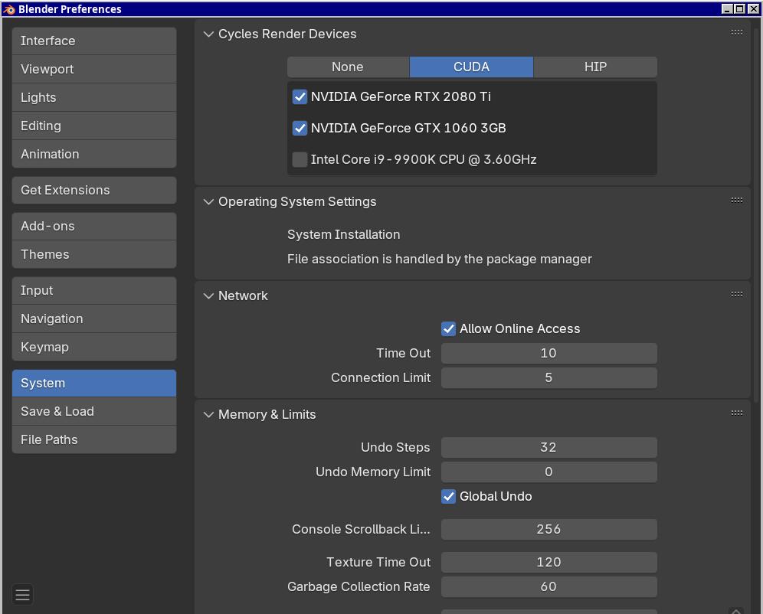Click the Time Out value field
The width and height of the screenshot is (763, 614).
549,354
